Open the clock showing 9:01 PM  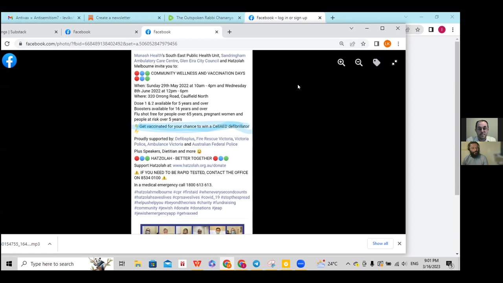point(431,264)
